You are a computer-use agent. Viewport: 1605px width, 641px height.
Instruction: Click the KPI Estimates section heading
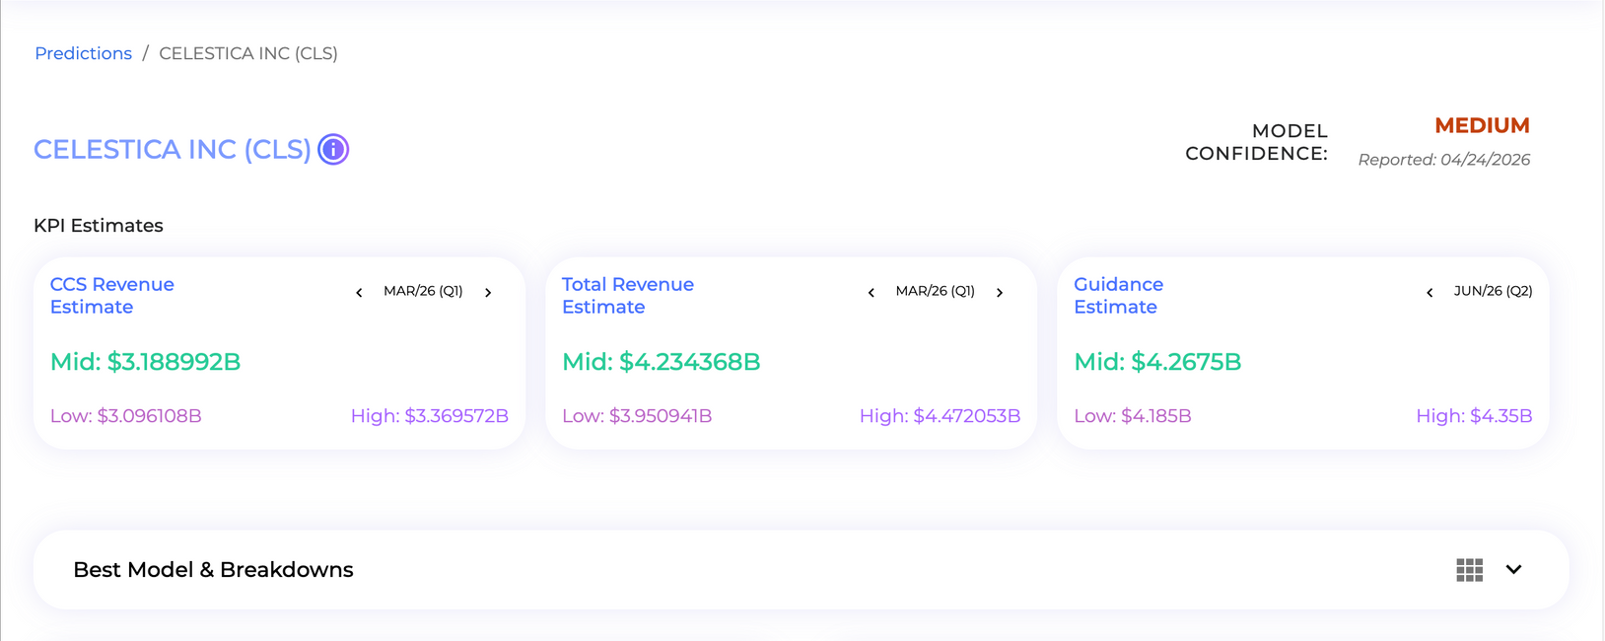99,226
